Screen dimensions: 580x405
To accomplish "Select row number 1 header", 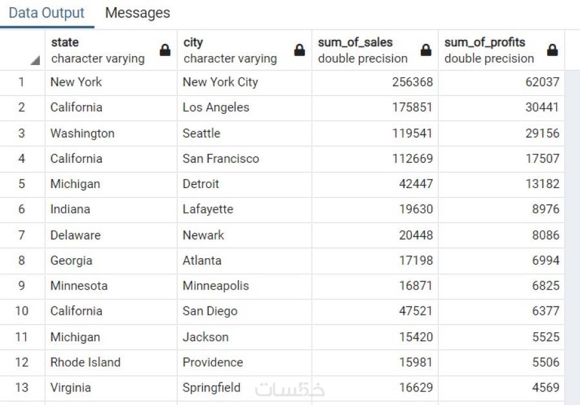I will 21,82.
